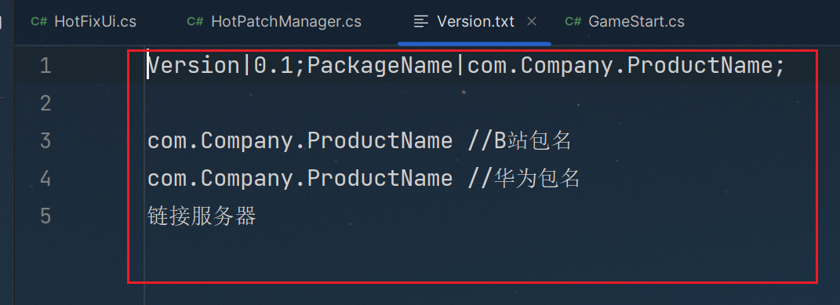Click 'PackageName' on line 1

tap(380, 66)
